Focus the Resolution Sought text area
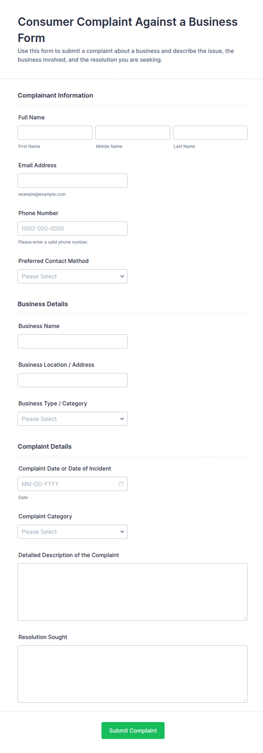Image resolution: width=263 pixels, height=753 pixels. click(133, 674)
